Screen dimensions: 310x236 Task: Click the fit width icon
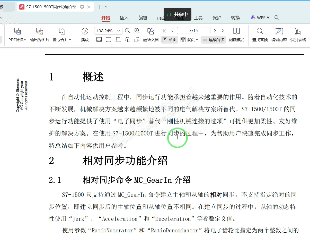118,40
